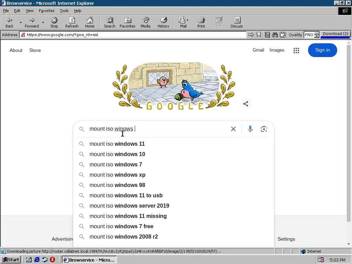Select suggestion mount iso windows 98
Screen dimensions: 352x264
[x=174, y=185]
